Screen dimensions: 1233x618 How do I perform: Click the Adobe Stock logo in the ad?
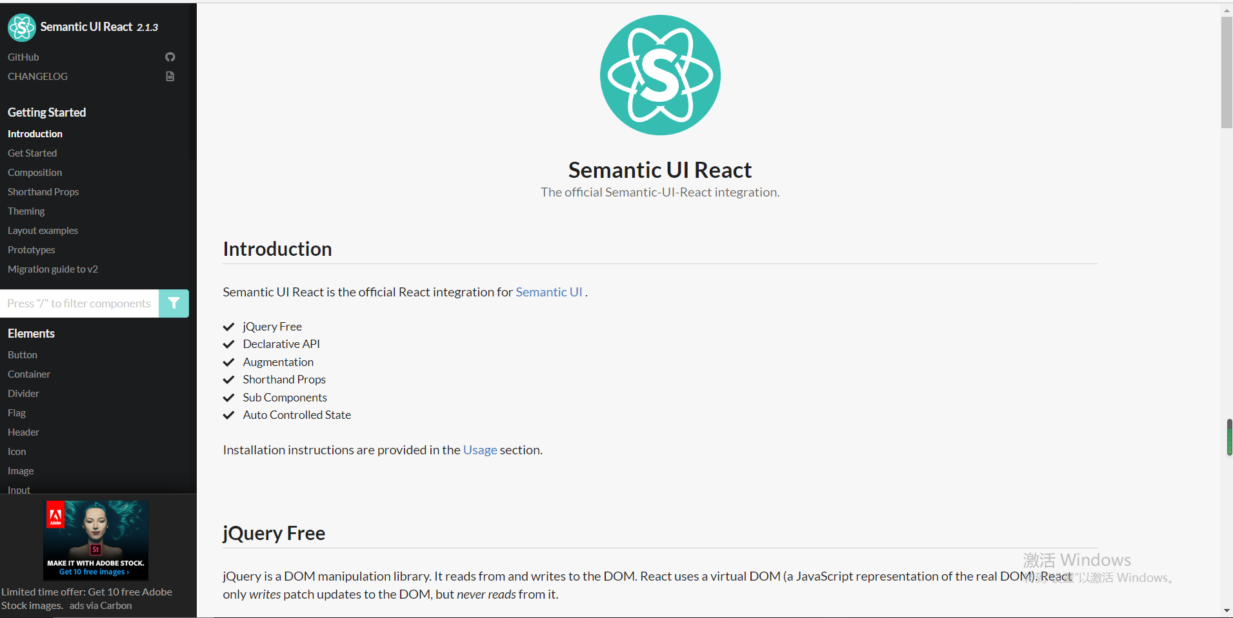click(x=57, y=516)
